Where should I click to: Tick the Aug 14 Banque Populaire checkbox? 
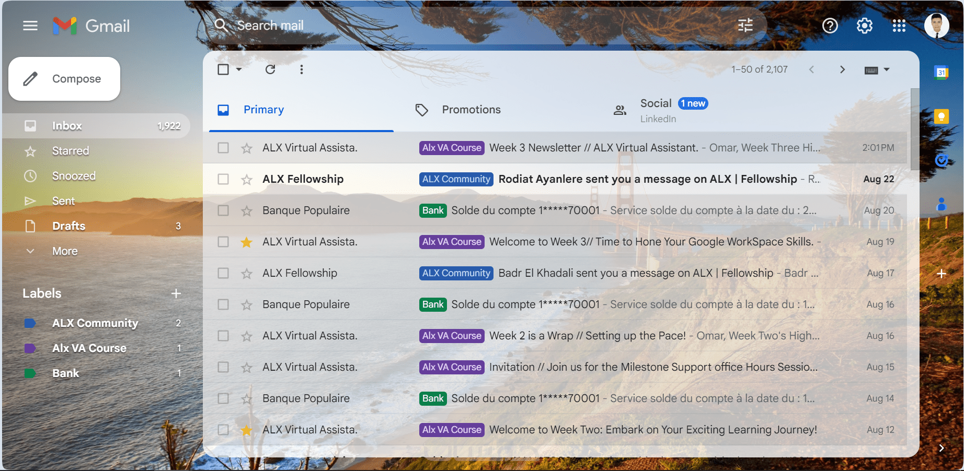[x=223, y=398]
